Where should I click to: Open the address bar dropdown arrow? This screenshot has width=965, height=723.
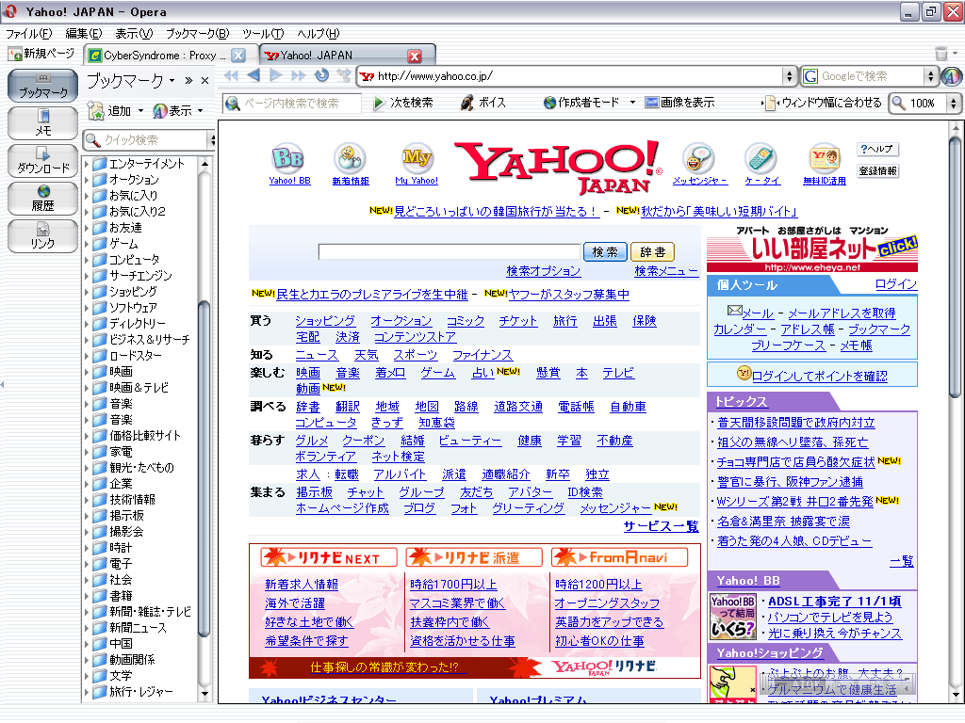pyautogui.click(x=790, y=76)
